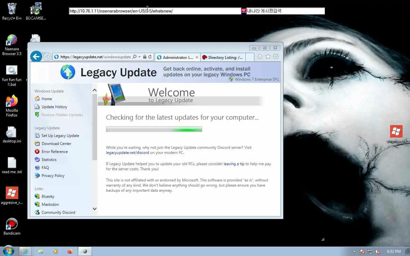Open the Error Reference link

coord(54,152)
